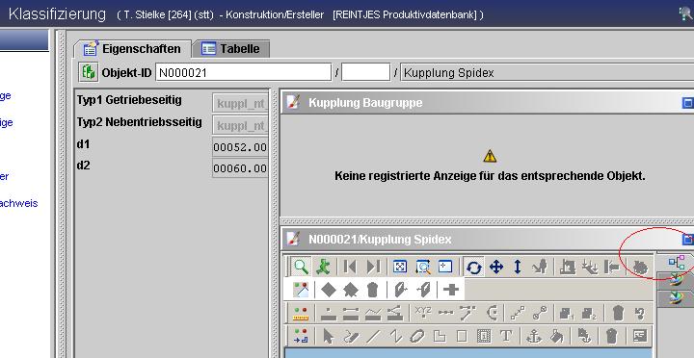Select the zoom area magnifier-on-window icon

423,267
